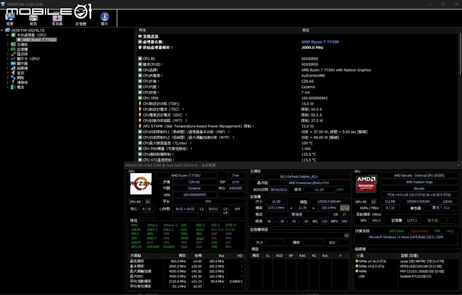This screenshot has height=295, width=462.
Task: Click green status dot for NVMe x4 16.0 GT/s
Action: click(x=357, y=261)
